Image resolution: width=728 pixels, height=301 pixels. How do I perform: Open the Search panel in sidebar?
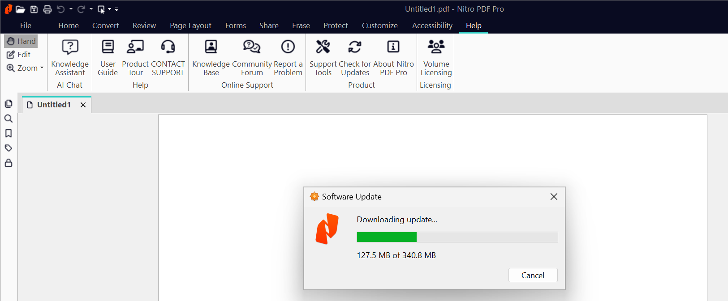point(9,119)
